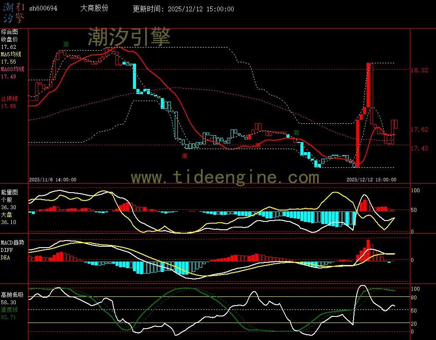Click the 18.32 price axis label

(x=419, y=70)
